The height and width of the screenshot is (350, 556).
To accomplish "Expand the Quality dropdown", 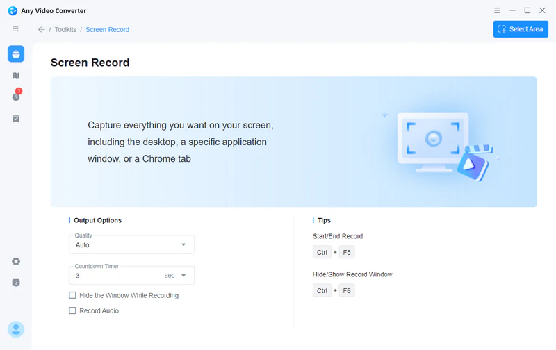I will [183, 245].
